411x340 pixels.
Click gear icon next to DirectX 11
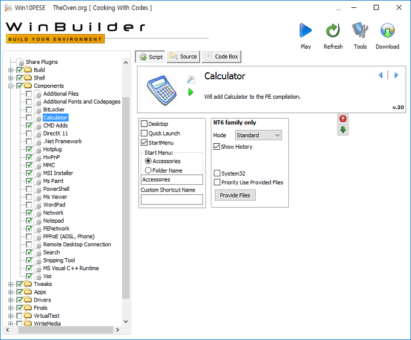pyautogui.click(x=39, y=134)
